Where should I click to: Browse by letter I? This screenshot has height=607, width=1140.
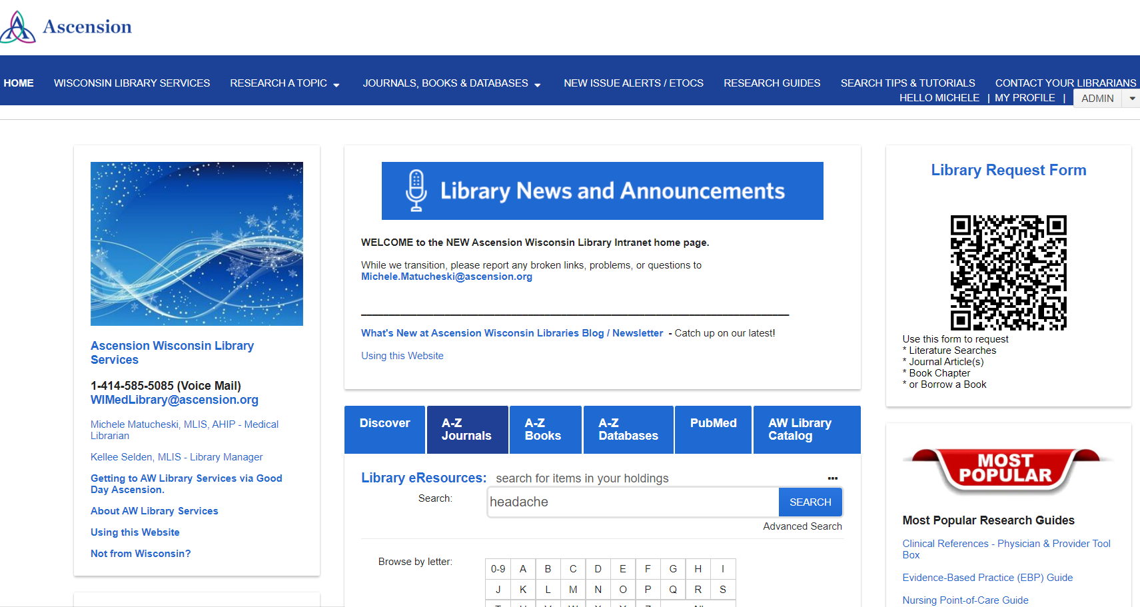tap(723, 569)
